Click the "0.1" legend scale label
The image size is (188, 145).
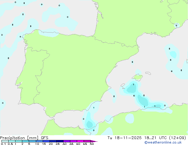coord(3,144)
